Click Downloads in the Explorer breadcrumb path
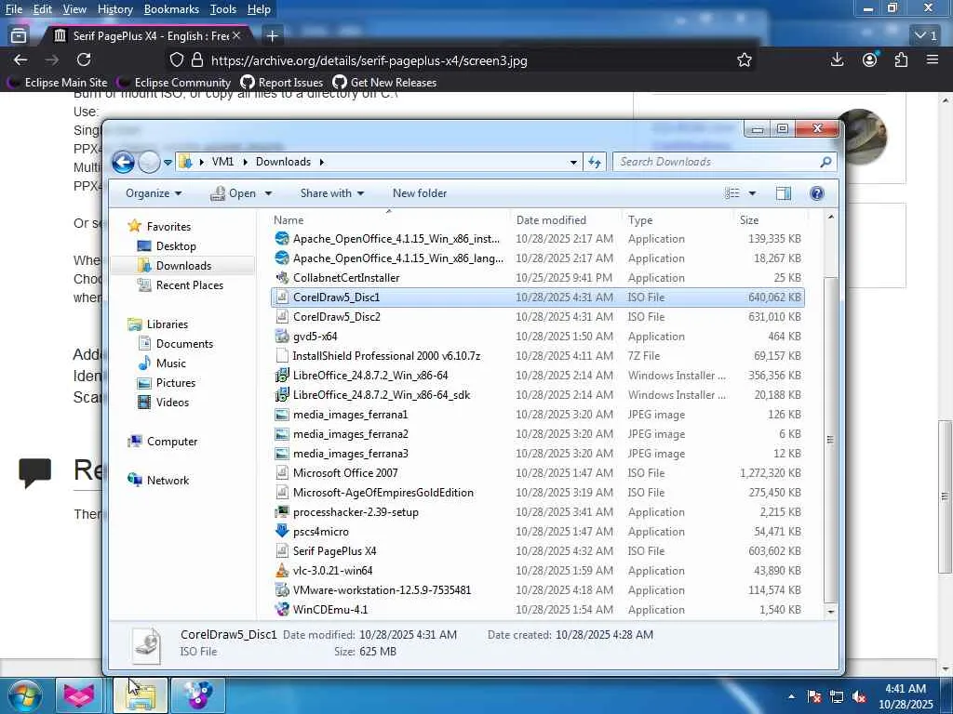 [x=283, y=162]
